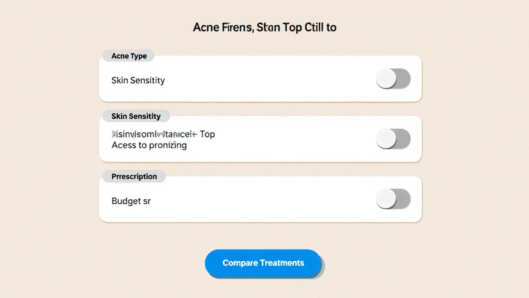Click the white knob of the Budget sr switch
The image size is (529, 298).
click(386, 199)
